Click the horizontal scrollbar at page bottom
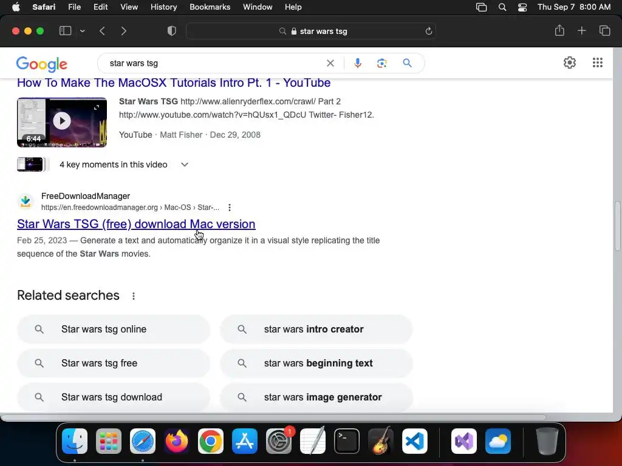622x466 pixels. click(274, 417)
